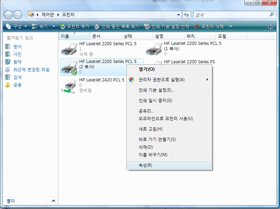Expand the address bar history dropdown

tap(178, 15)
